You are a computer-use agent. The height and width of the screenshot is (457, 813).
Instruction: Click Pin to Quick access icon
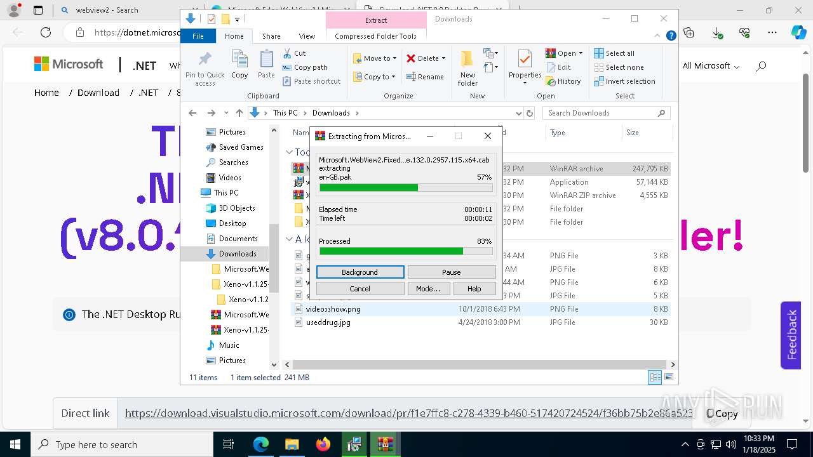(205, 69)
